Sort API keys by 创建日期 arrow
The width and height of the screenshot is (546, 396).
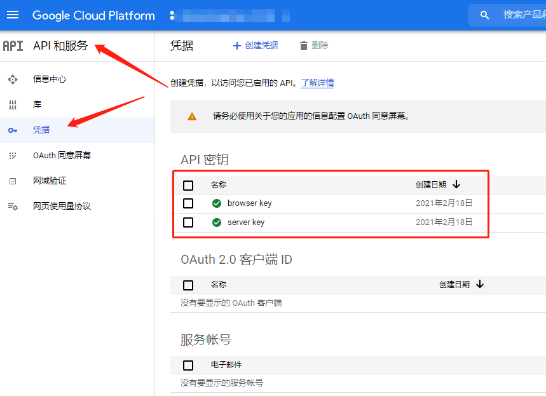coord(456,184)
